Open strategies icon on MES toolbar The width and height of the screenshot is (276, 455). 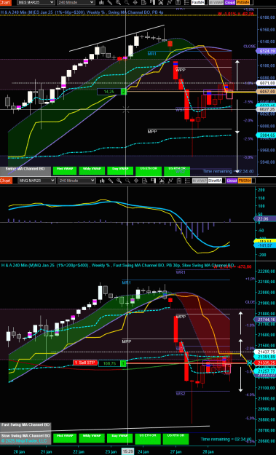178,2
